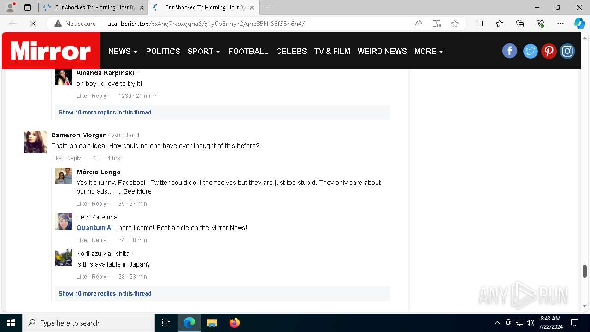Image resolution: width=590 pixels, height=332 pixels.
Task: Show hidden tray icons
Action: point(497,323)
